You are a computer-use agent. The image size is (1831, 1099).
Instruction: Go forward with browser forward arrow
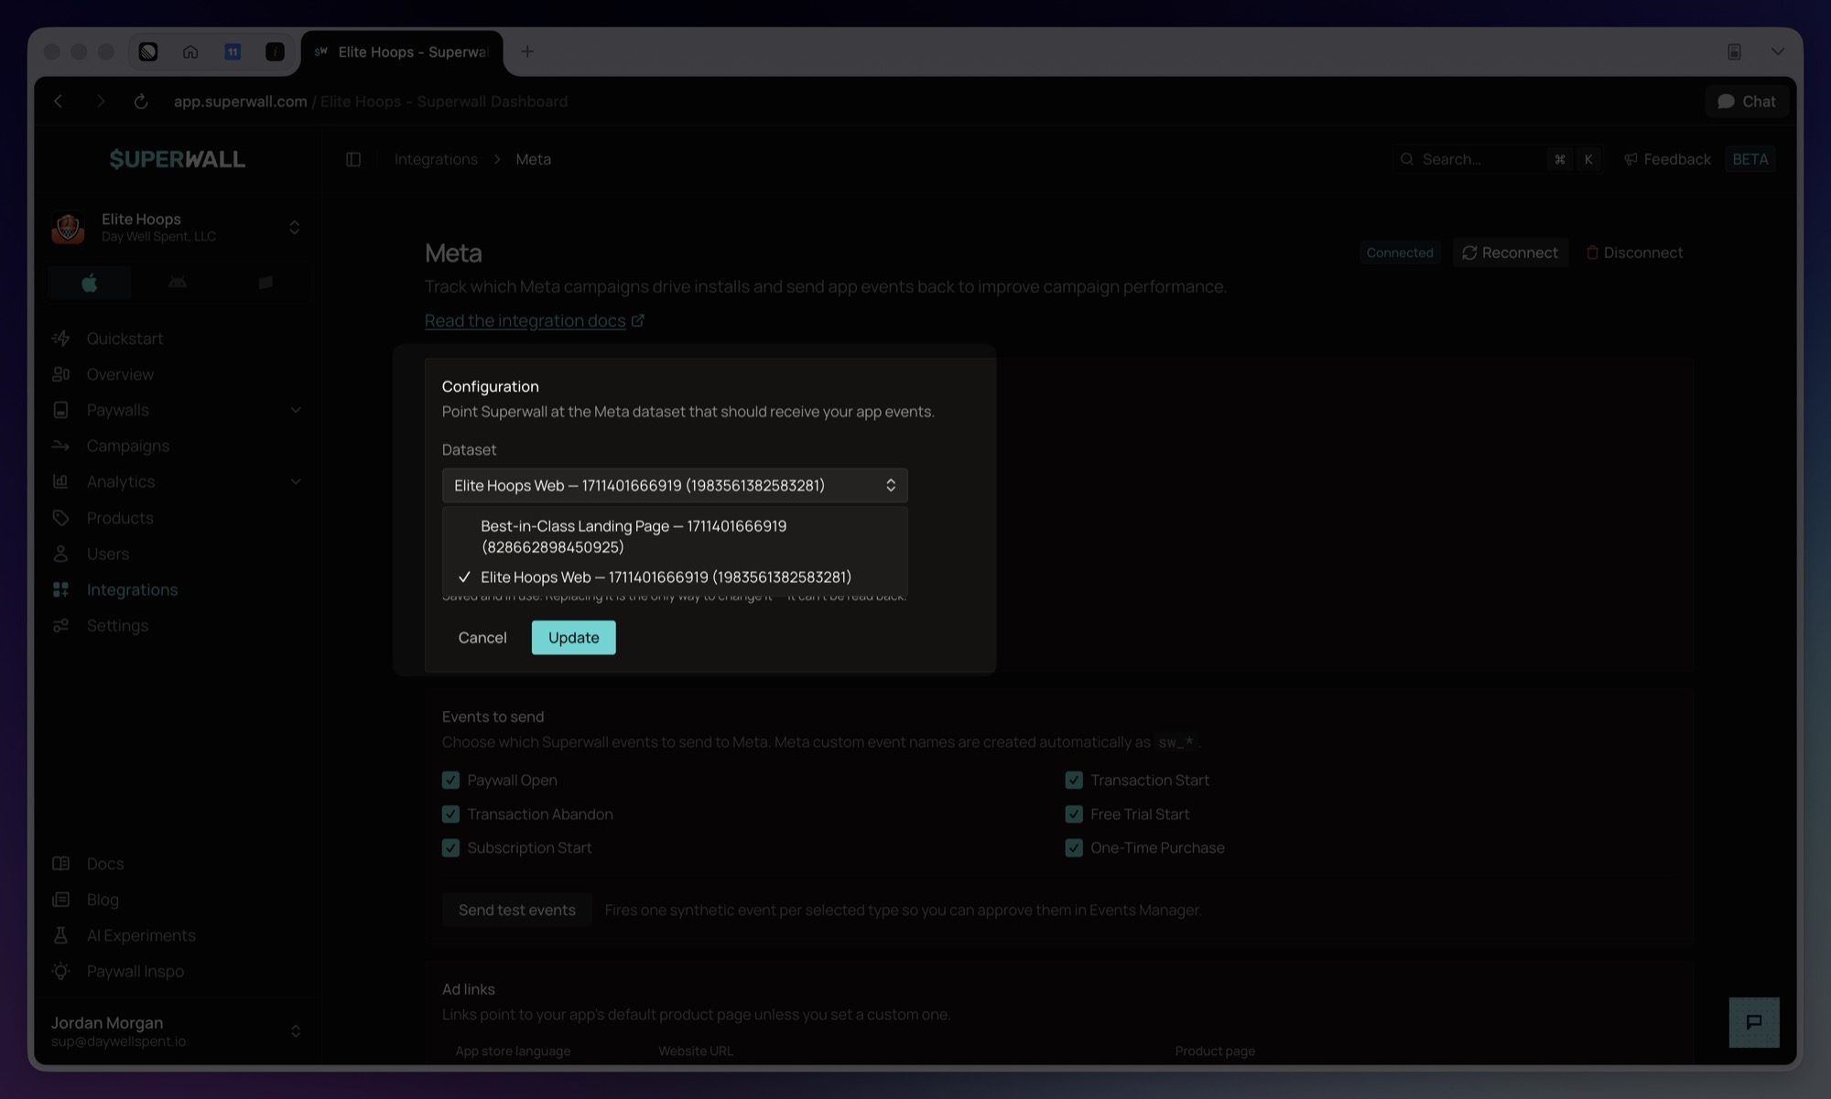(101, 102)
